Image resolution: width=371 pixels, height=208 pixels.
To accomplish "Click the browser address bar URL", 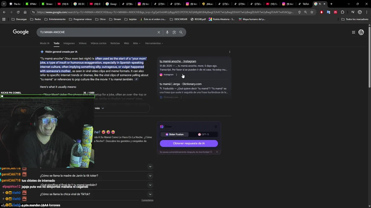I will click(165, 12).
